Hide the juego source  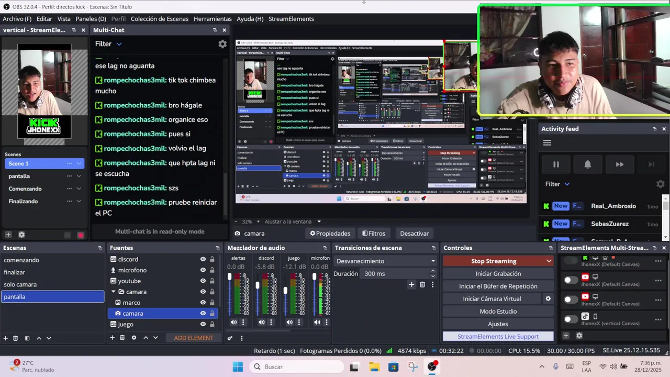click(203, 324)
